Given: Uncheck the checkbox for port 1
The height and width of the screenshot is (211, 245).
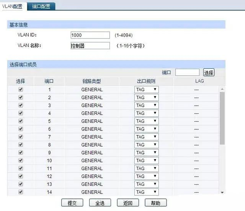Looking at the screenshot, I should 21,89.
